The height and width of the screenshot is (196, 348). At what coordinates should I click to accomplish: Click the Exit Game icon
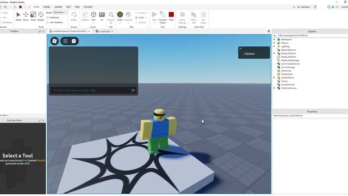pos(203,15)
